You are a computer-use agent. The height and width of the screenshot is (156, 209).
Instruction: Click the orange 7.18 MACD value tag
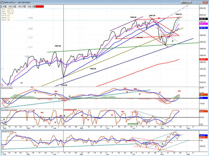tap(204, 95)
